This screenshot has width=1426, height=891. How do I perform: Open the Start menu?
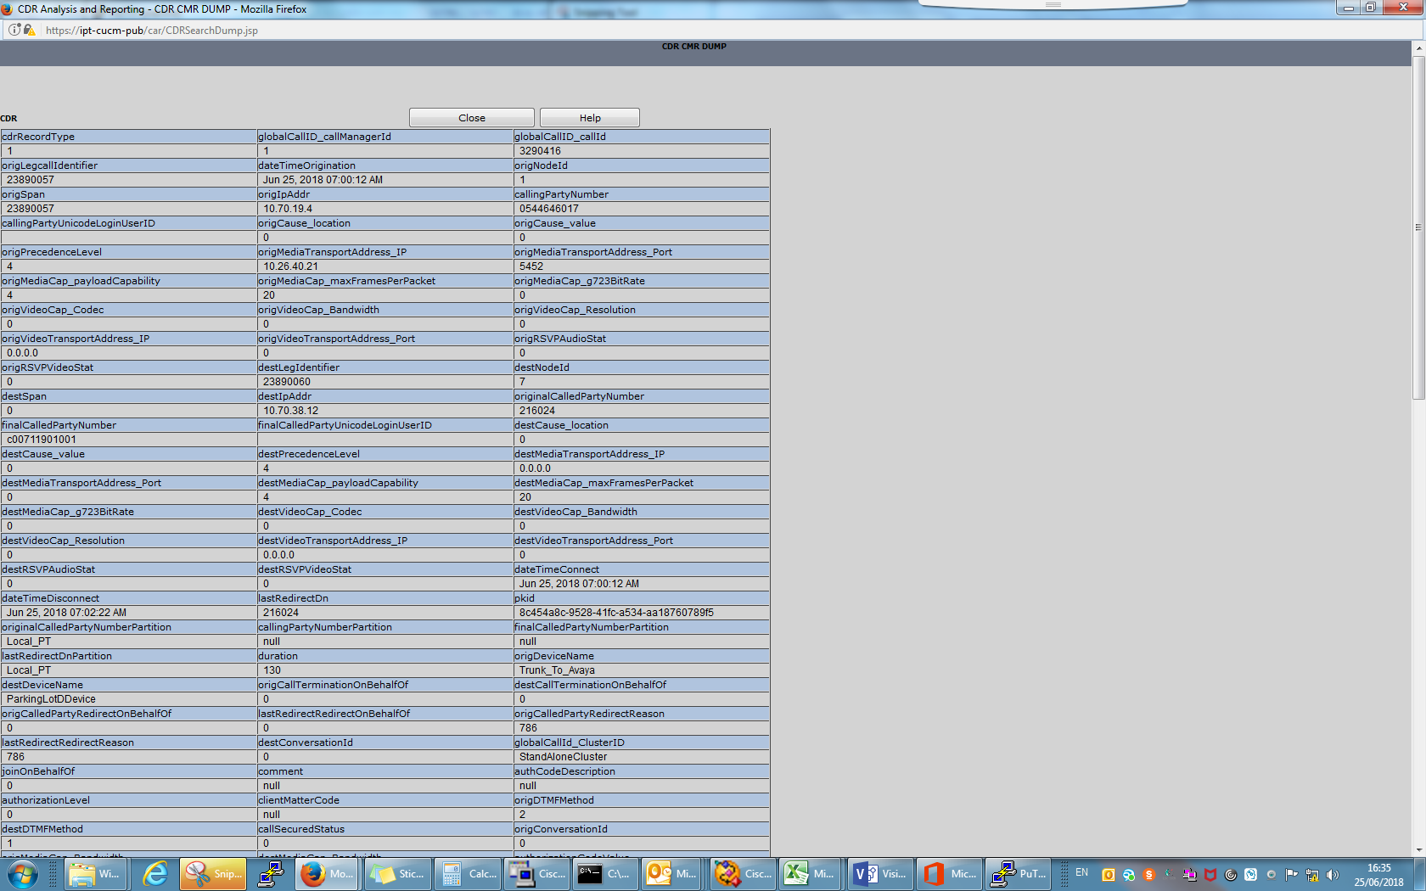21,874
